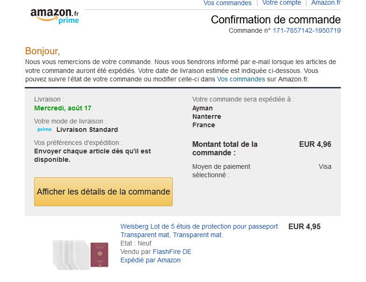
Task: Open the Amazon.fr link at top right
Action: pos(326,3)
